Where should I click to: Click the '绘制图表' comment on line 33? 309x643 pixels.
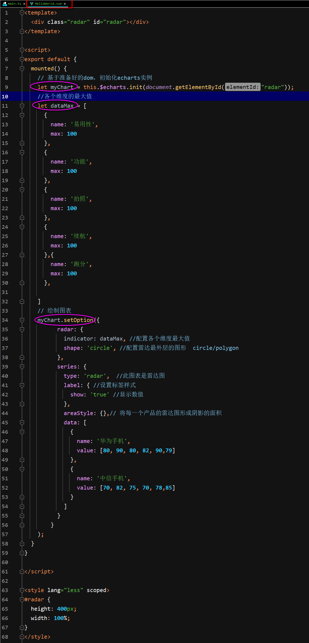[59, 311]
